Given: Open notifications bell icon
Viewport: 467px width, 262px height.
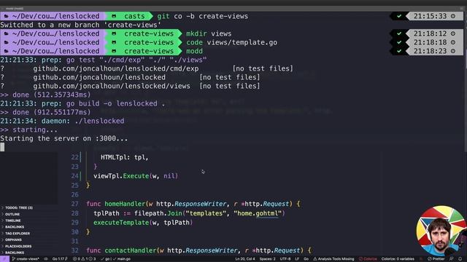Looking at the screenshot, I should (x=460, y=259).
